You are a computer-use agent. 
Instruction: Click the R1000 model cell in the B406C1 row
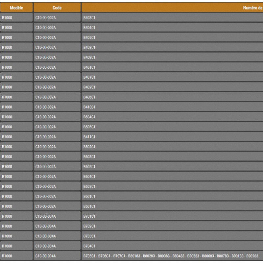click(x=16, y=97)
